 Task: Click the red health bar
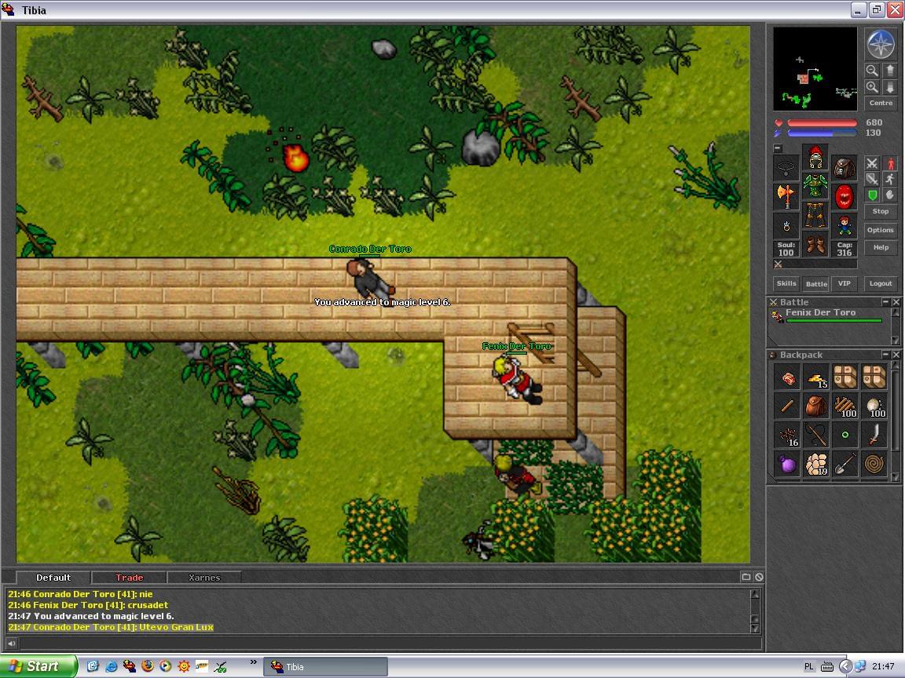(822, 122)
